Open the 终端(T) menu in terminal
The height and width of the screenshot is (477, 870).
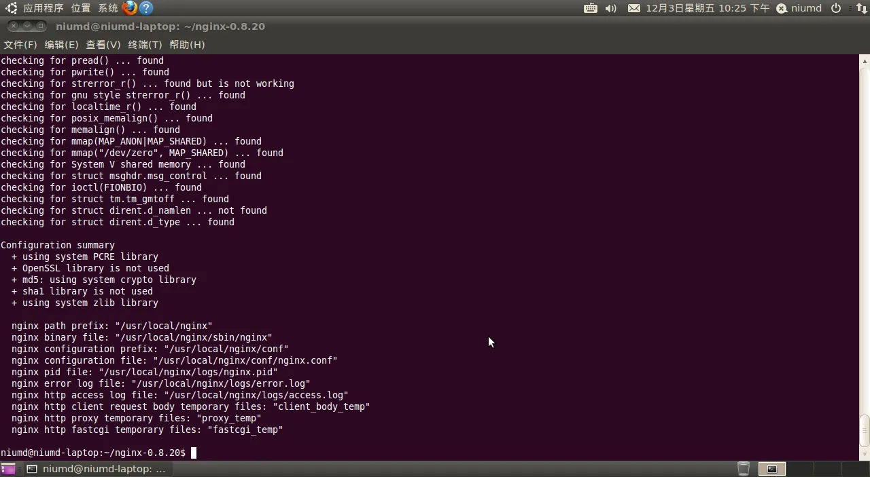145,44
